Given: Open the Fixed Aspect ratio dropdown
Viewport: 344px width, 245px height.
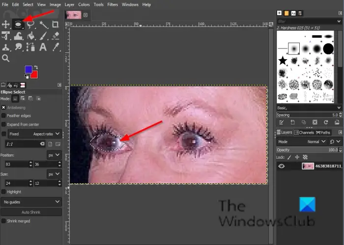Looking at the screenshot, I should pos(35,134).
